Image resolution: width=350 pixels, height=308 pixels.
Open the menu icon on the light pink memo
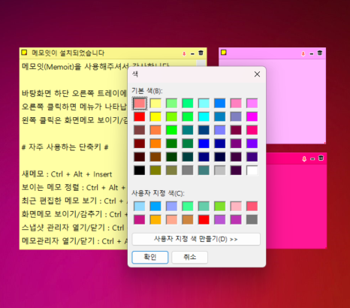[x=224, y=53]
